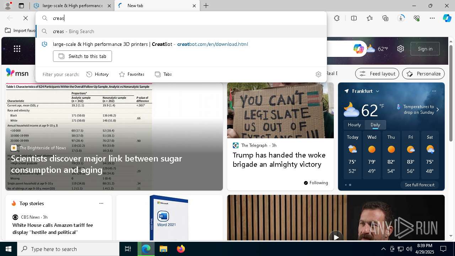This screenshot has width=455, height=256.
Task: Click the msn logo
Action: 17,73
